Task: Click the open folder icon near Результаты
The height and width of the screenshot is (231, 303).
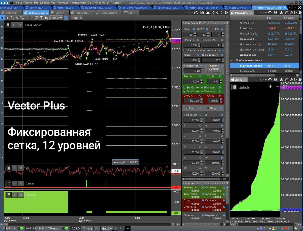Action: point(270,13)
